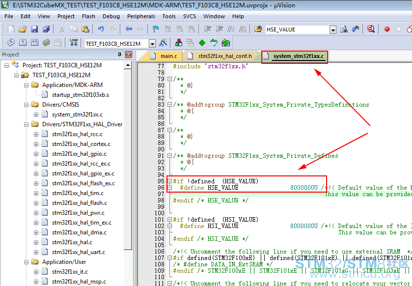Insert bookmark flag icon

coord(156,29)
